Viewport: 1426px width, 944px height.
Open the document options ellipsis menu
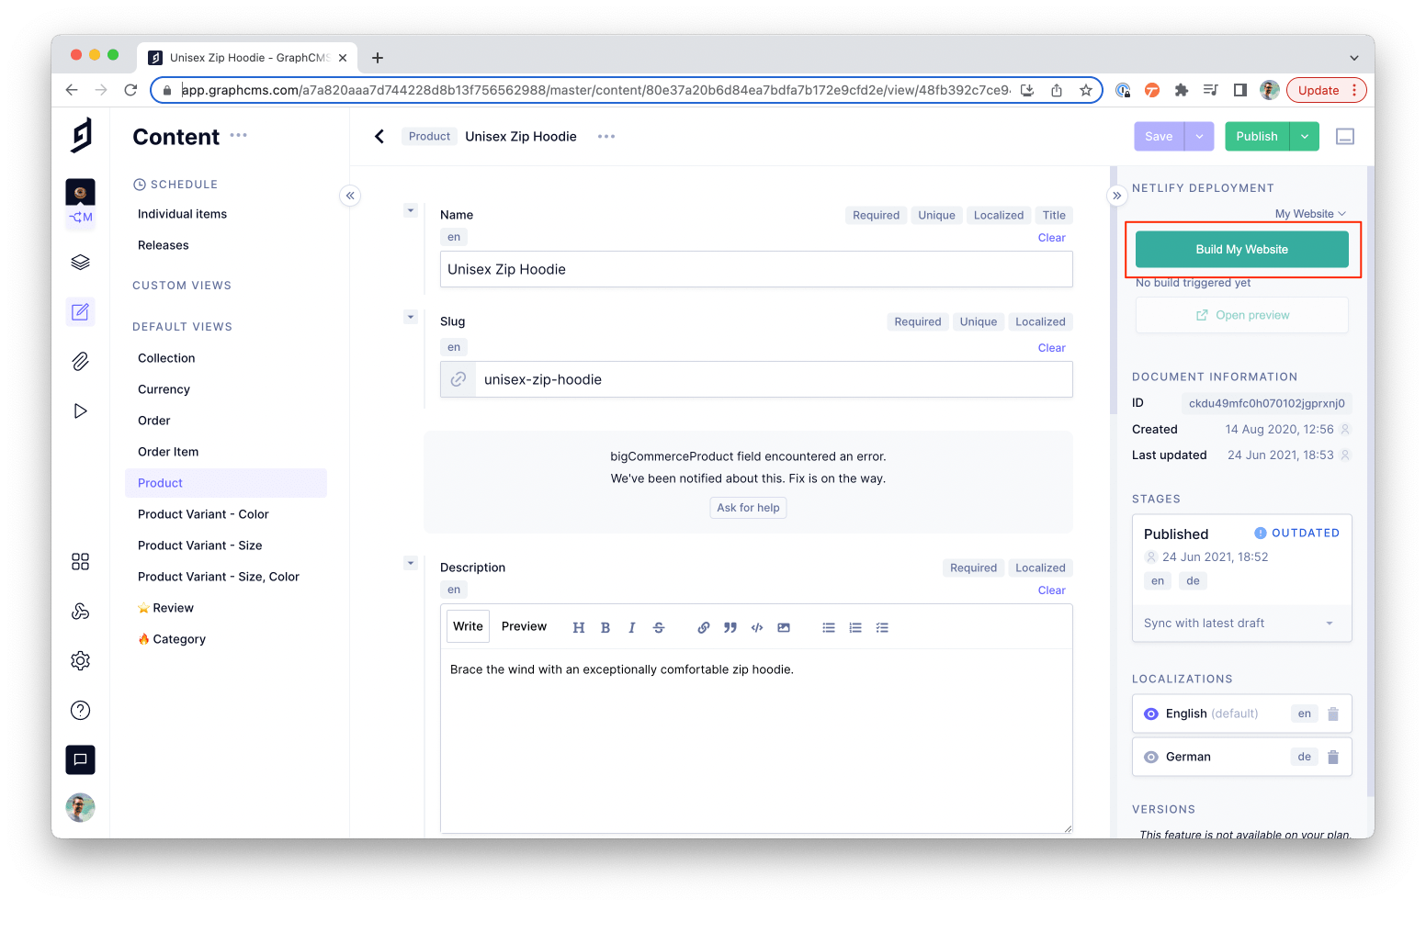pos(605,136)
